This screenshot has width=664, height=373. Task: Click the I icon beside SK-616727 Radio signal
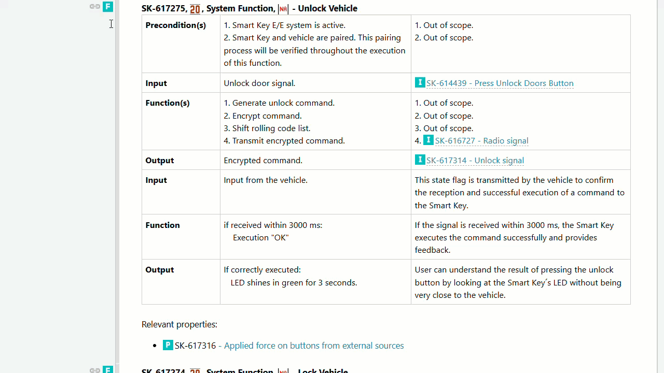pyautogui.click(x=428, y=140)
